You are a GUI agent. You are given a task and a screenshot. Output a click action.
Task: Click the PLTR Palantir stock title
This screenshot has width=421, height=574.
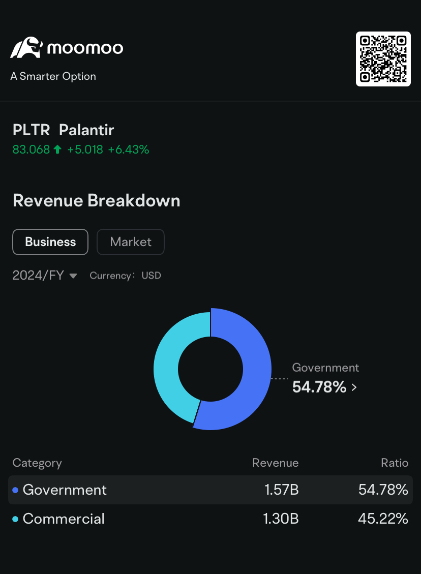point(64,130)
